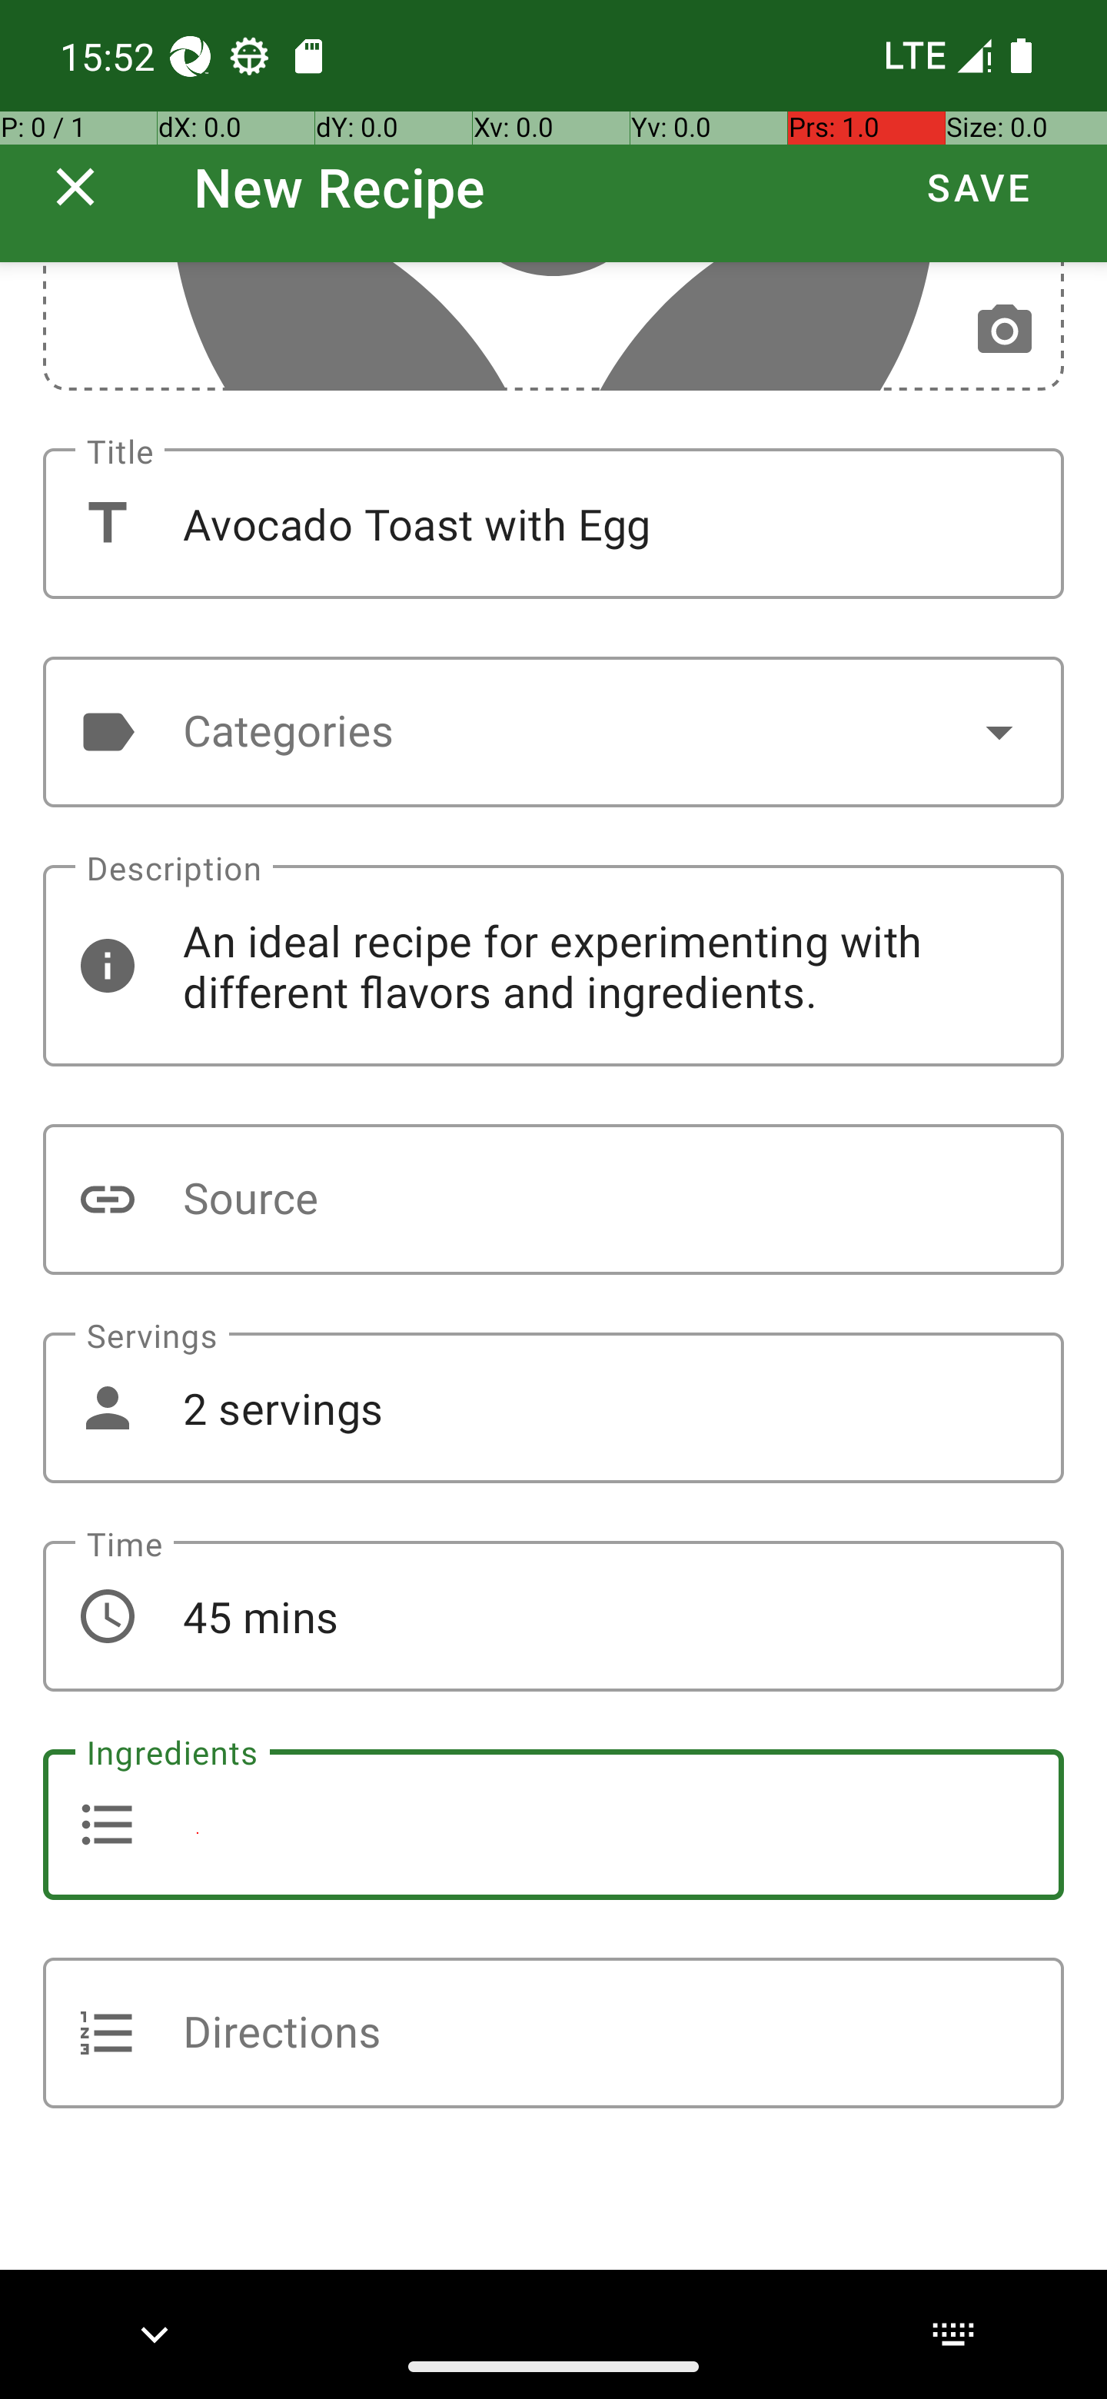Hide the keyboard with down chevron
Viewport: 1107px width, 2399px height.
pyautogui.click(x=155, y=2334)
